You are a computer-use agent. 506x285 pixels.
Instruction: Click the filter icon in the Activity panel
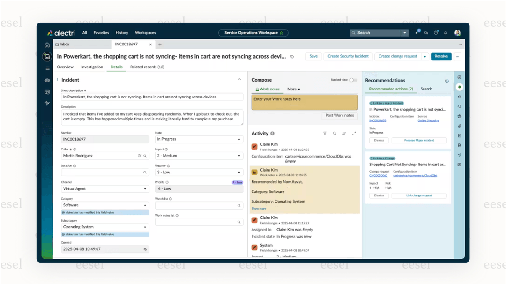(325, 134)
